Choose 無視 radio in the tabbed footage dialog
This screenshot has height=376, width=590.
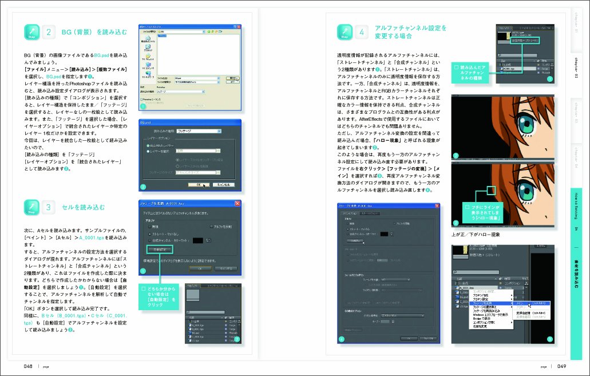(347, 224)
